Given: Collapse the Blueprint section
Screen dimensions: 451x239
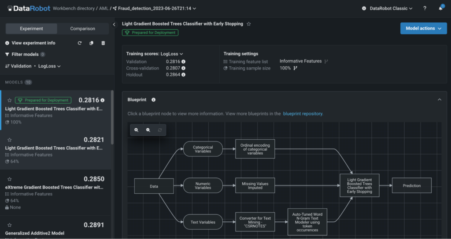Looking at the screenshot, I should click(439, 100).
